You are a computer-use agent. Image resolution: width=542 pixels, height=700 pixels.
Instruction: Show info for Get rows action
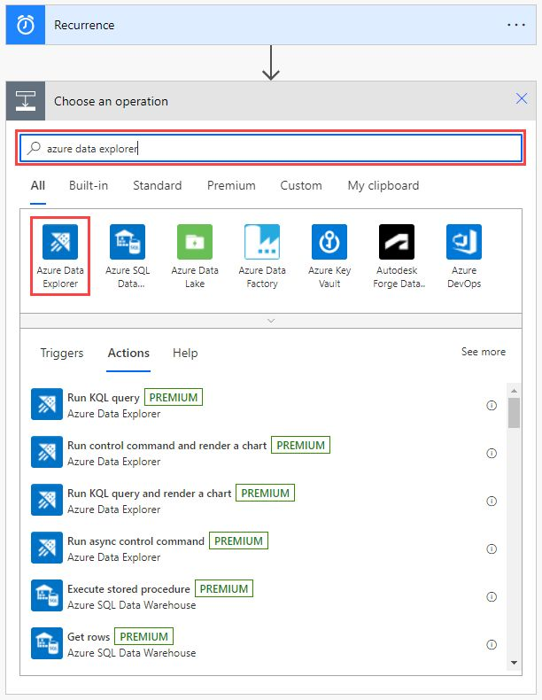coord(492,644)
